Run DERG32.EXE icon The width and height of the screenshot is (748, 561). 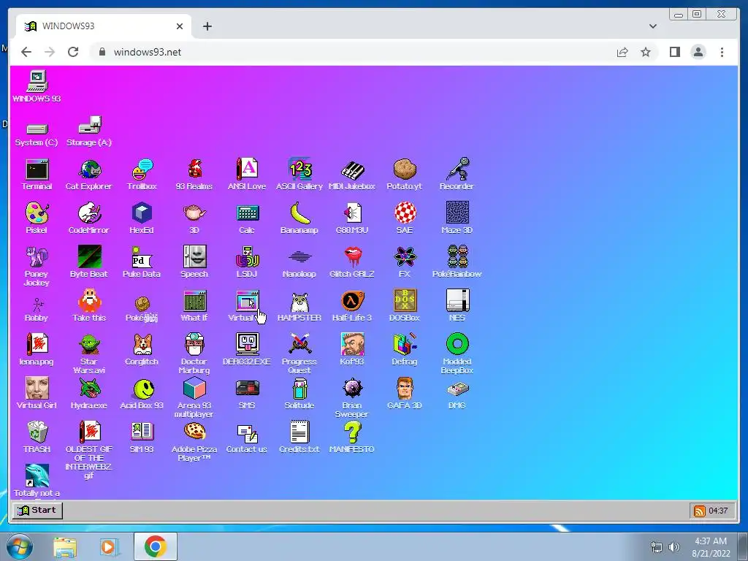247,344
